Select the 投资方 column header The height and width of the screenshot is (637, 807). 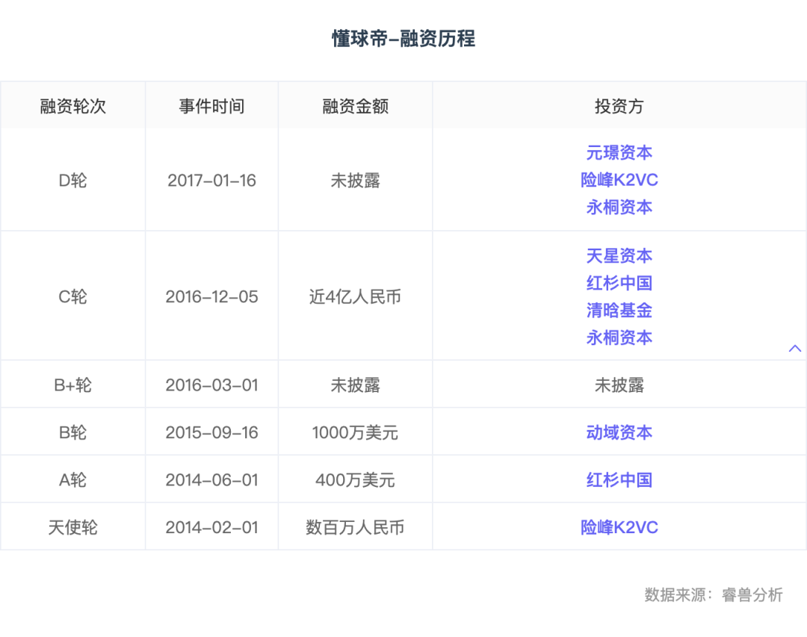coord(619,107)
